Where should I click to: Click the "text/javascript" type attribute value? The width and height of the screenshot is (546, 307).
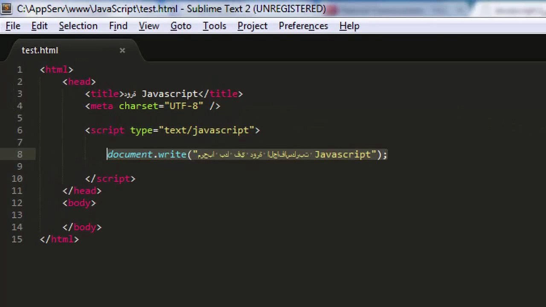206,130
